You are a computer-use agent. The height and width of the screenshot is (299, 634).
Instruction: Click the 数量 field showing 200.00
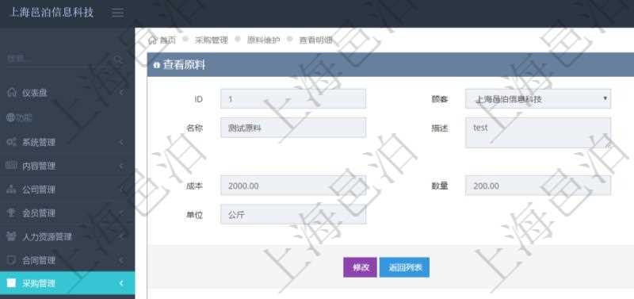[538, 186]
